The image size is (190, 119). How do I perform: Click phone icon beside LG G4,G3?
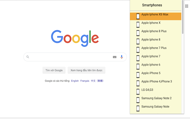point(138,92)
